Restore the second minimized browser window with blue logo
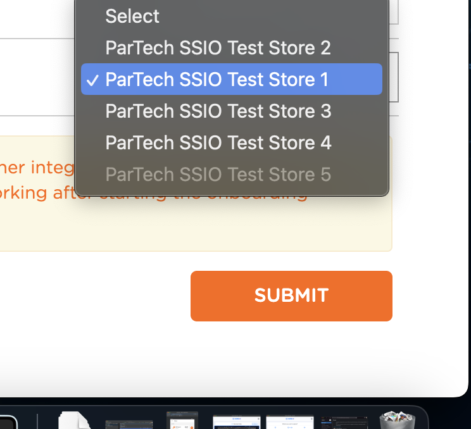The image size is (471, 429). [x=290, y=422]
